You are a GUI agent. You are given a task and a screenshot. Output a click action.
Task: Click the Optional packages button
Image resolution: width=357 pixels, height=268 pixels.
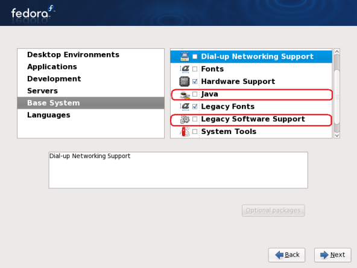[x=273, y=211]
